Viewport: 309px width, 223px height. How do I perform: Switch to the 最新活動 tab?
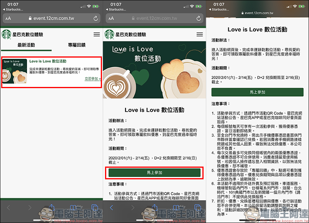pyautogui.click(x=26, y=45)
